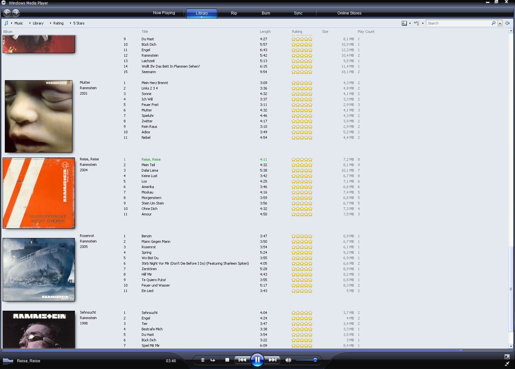Open the layout options icon

(x=404, y=23)
